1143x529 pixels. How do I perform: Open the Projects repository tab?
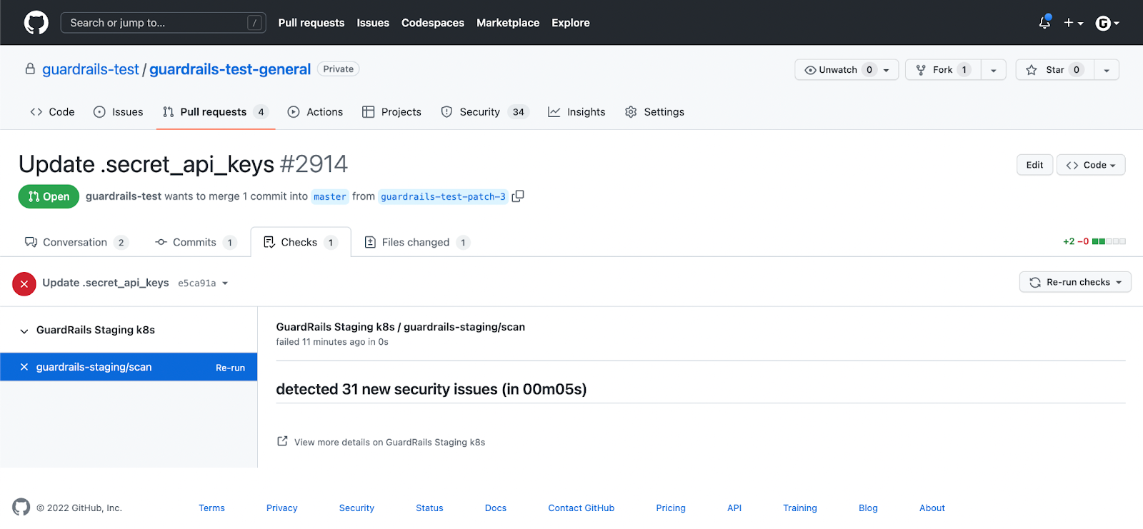391,112
